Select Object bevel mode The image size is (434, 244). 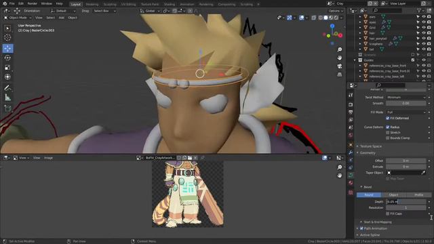tap(393, 195)
